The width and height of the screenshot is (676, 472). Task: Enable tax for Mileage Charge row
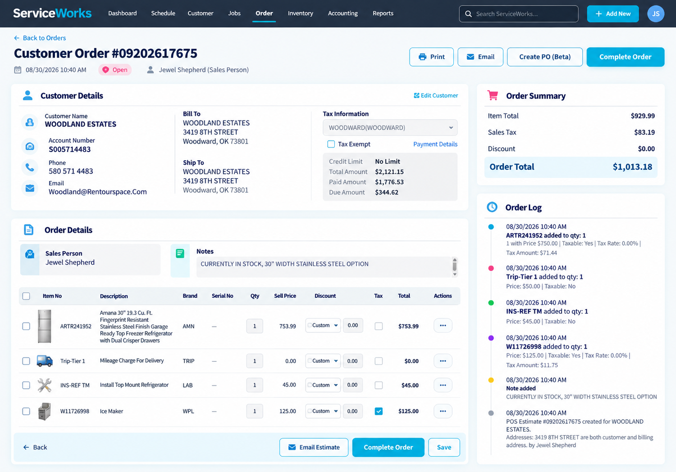click(379, 361)
